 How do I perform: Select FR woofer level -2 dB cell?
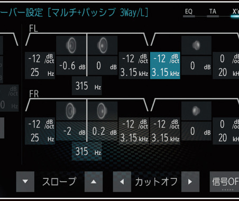click(71, 131)
